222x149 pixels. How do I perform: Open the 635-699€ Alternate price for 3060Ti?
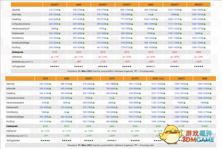(x=88, y=89)
